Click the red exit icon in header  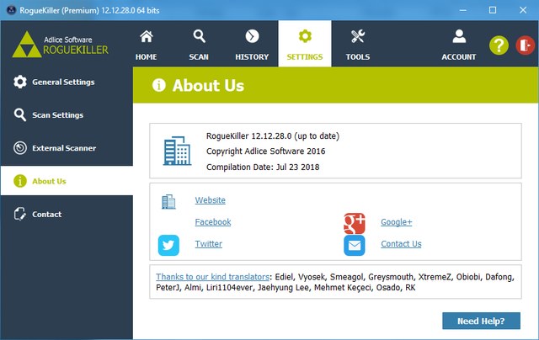click(524, 45)
